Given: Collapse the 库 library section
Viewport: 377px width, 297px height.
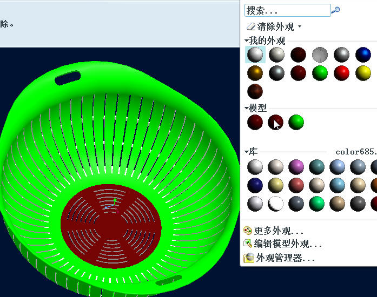Looking at the screenshot, I should tap(247, 152).
